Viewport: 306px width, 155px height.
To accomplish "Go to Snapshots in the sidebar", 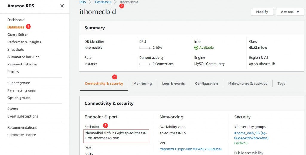I will click(16, 49).
